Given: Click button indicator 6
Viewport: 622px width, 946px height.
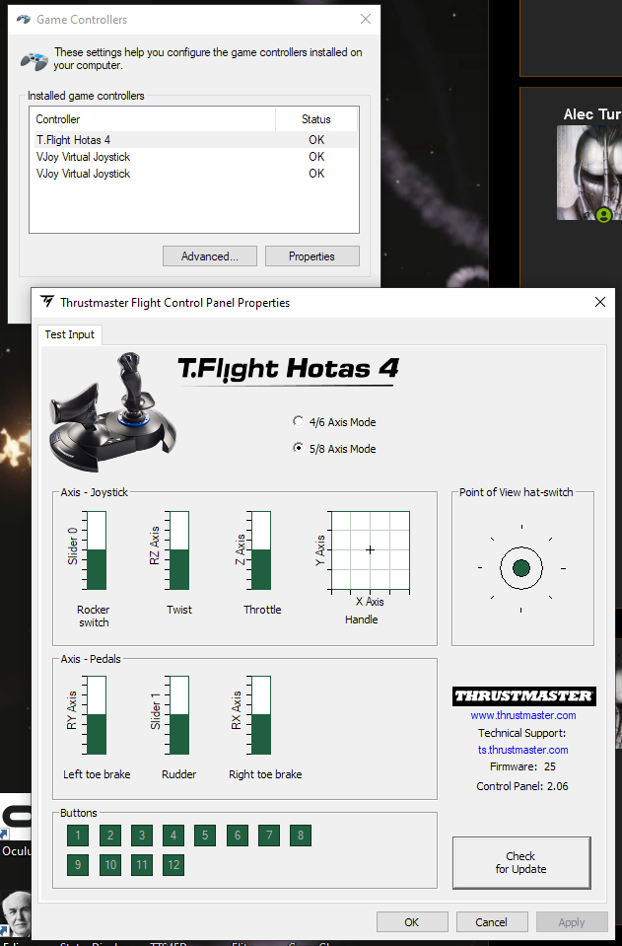Looking at the screenshot, I should click(237, 835).
